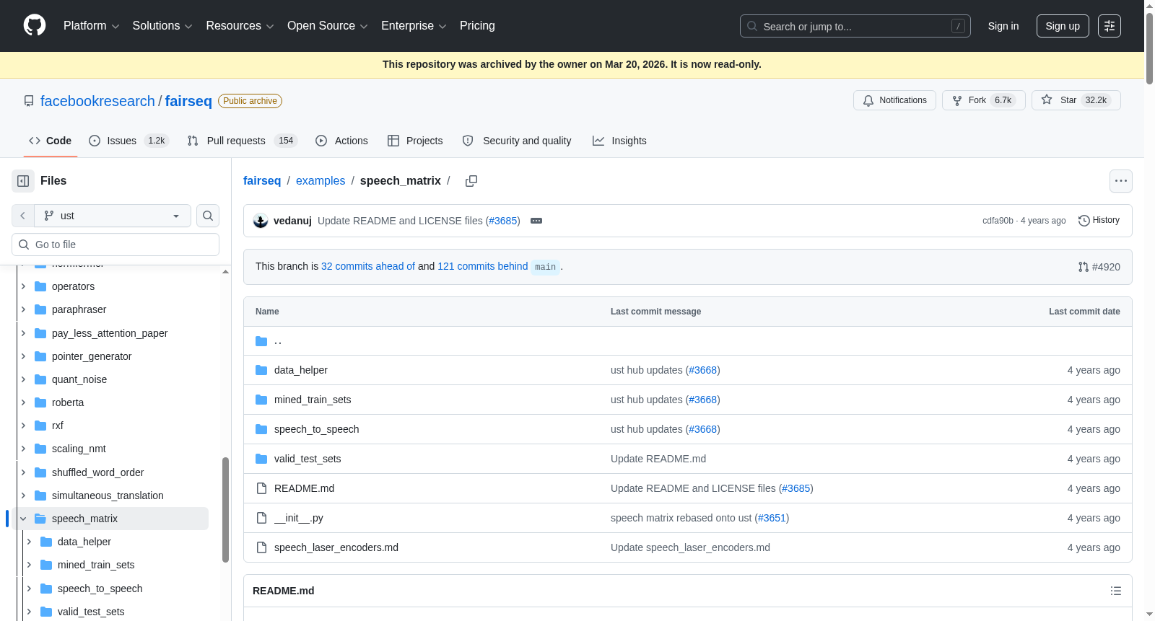Expand the Resources navigation menu
This screenshot has width=1155, height=621.
(x=240, y=26)
